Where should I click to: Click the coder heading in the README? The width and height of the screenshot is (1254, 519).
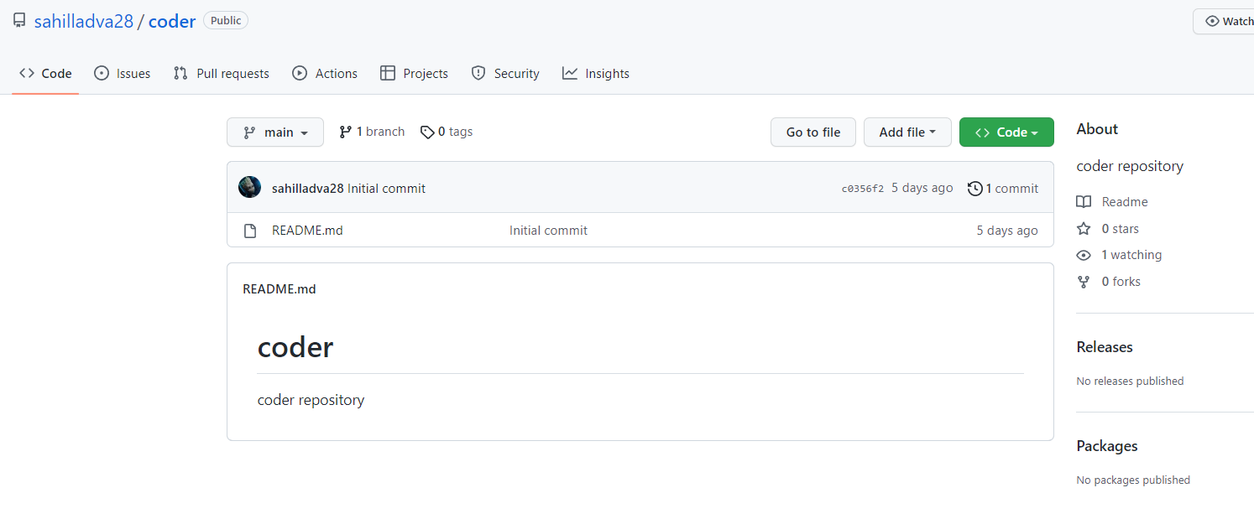[295, 347]
